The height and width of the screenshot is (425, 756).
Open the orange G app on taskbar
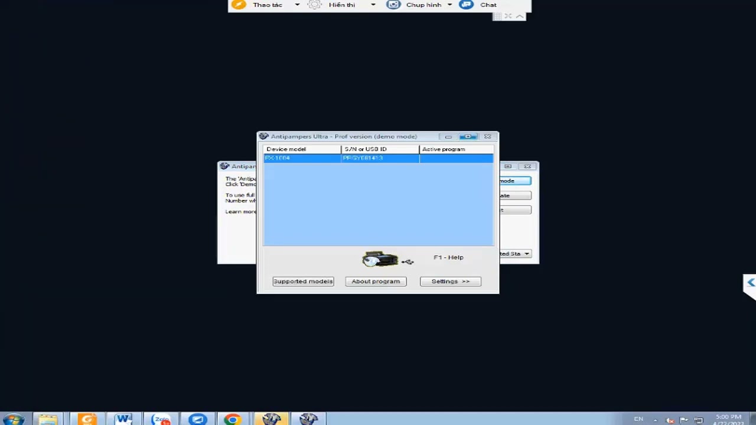[87, 419]
